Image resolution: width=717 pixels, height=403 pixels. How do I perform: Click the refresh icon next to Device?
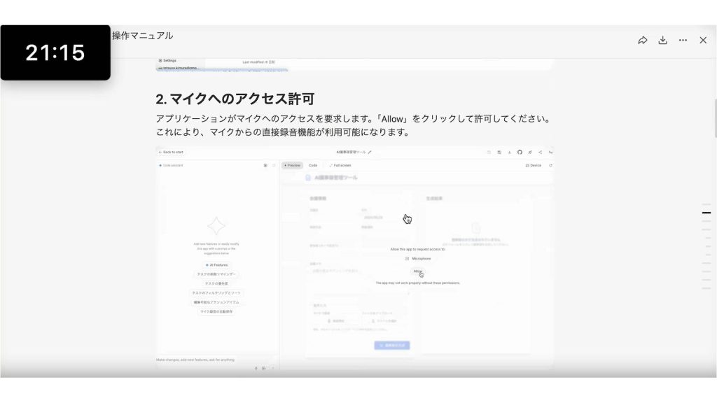click(550, 165)
